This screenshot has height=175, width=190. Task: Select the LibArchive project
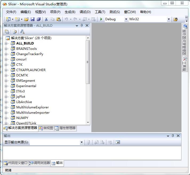[24, 102]
